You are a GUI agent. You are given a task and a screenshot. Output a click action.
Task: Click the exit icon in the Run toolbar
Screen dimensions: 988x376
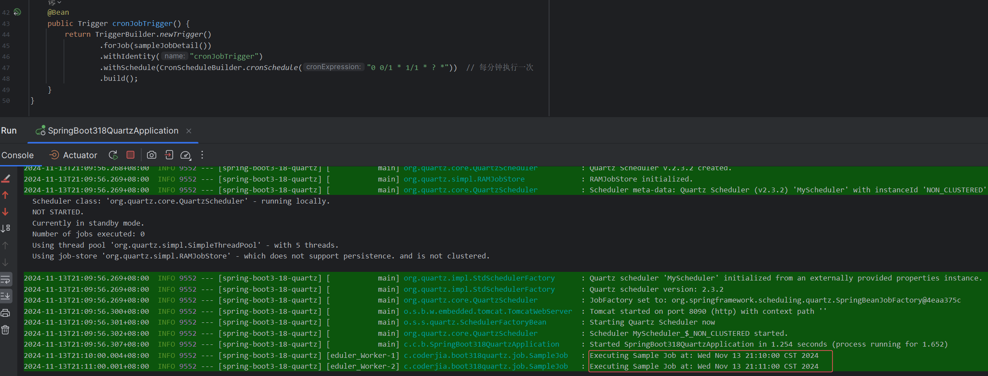click(x=169, y=155)
